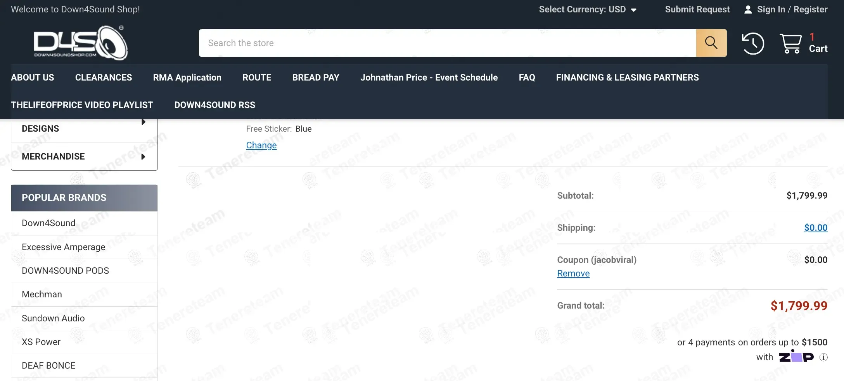This screenshot has height=381, width=844.
Task: Open the CLEARANCES menu item
Action: coord(104,77)
